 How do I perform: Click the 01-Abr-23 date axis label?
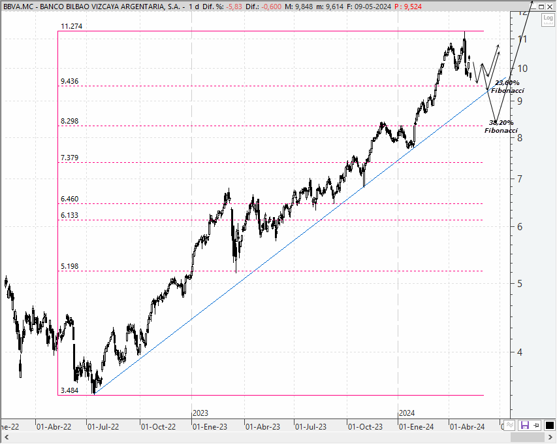(263, 426)
